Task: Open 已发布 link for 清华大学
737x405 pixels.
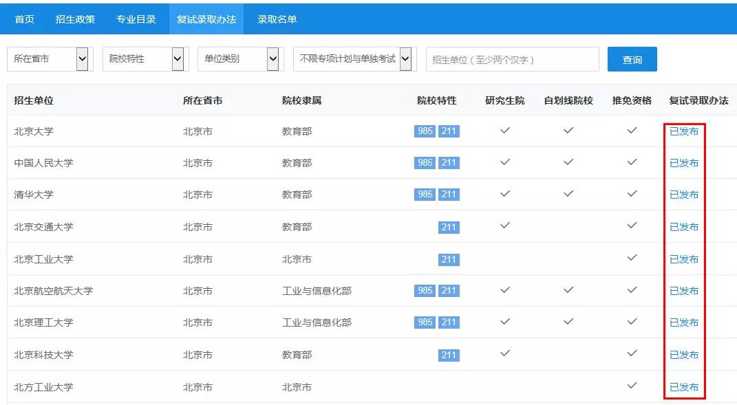Action: 684,195
